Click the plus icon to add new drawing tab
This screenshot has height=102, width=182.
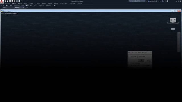[x=27, y=8]
